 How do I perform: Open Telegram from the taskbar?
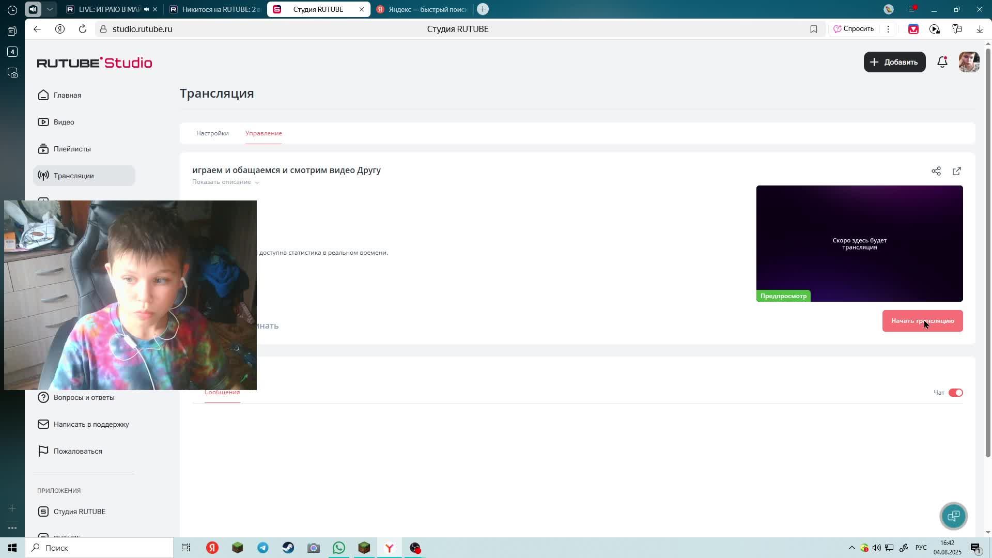click(x=263, y=548)
